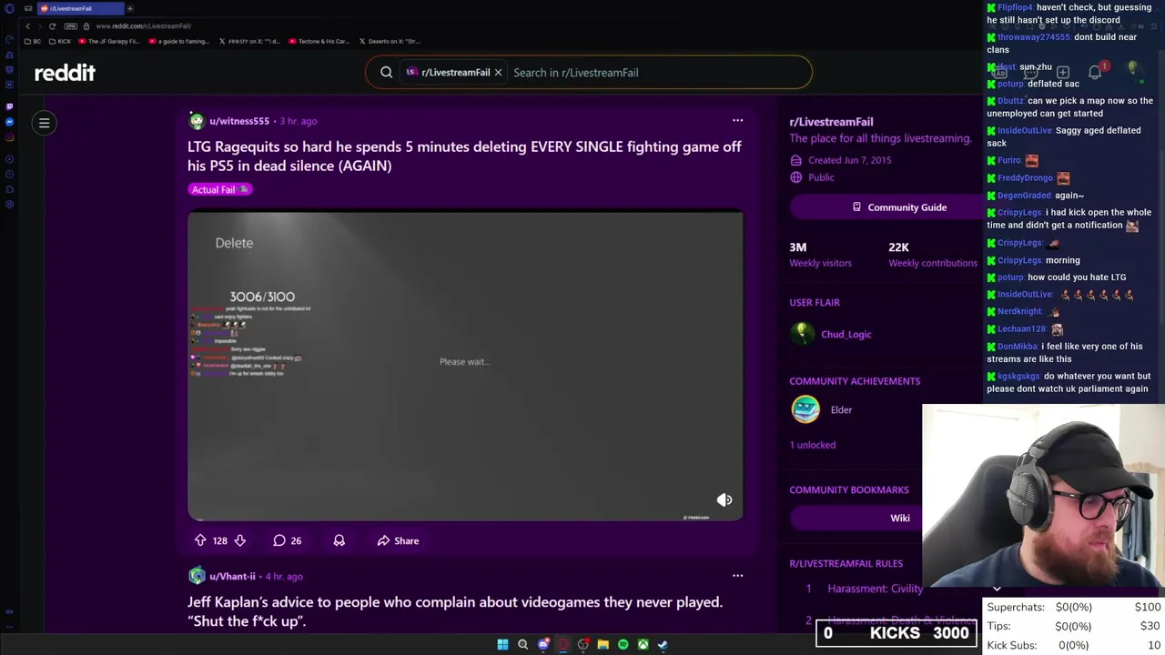Click the r/LivestreamFail sidebar heading
Image resolution: width=1165 pixels, height=655 pixels.
pos(831,122)
